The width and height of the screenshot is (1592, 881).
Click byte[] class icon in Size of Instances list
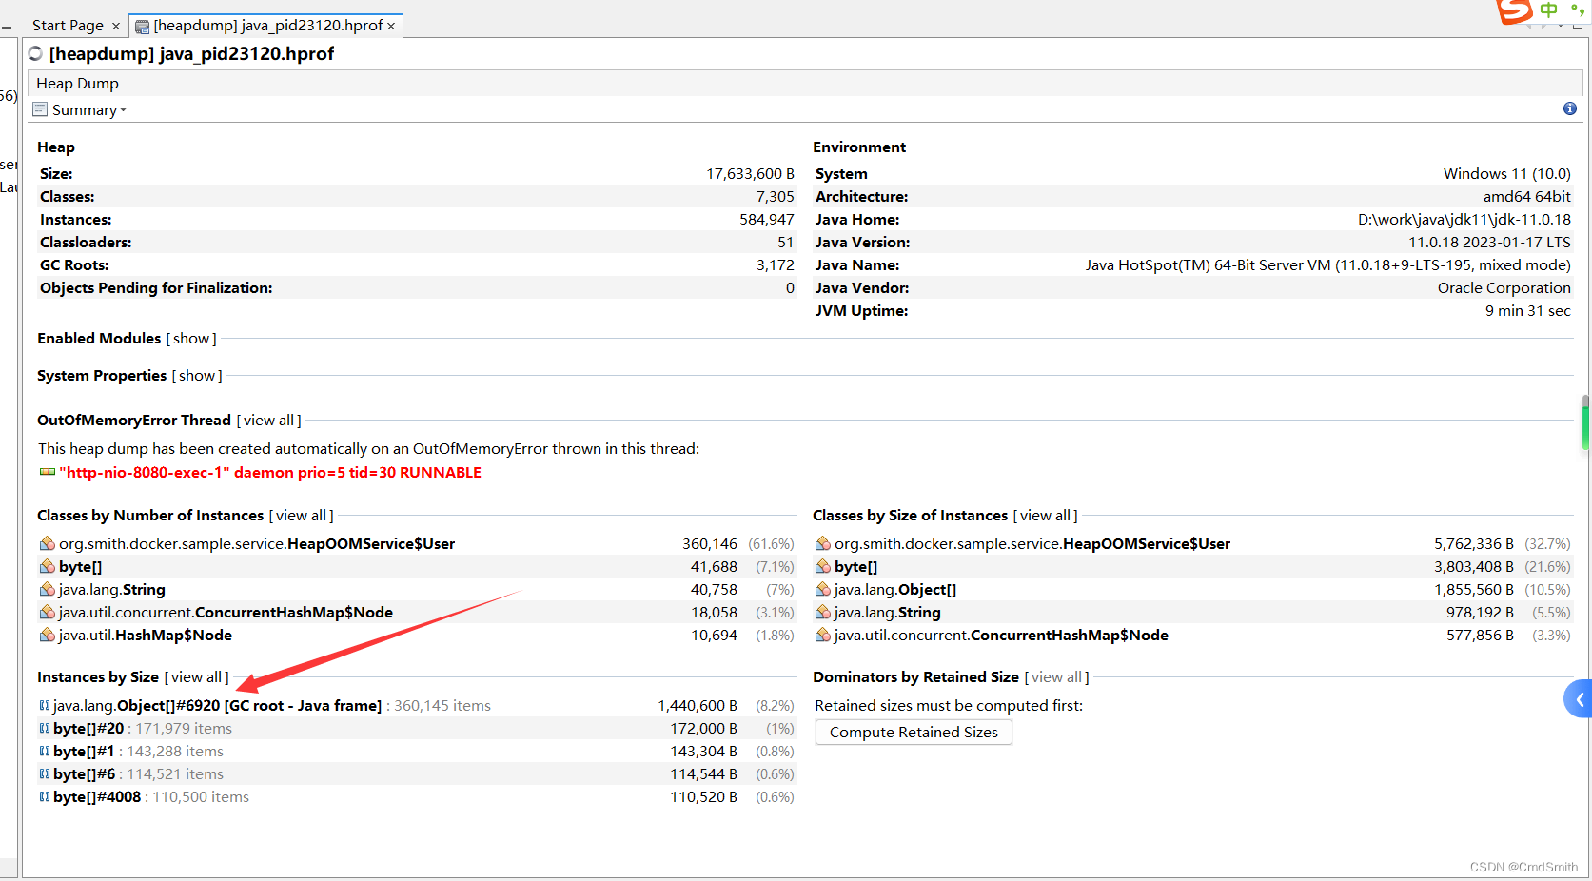[823, 566]
